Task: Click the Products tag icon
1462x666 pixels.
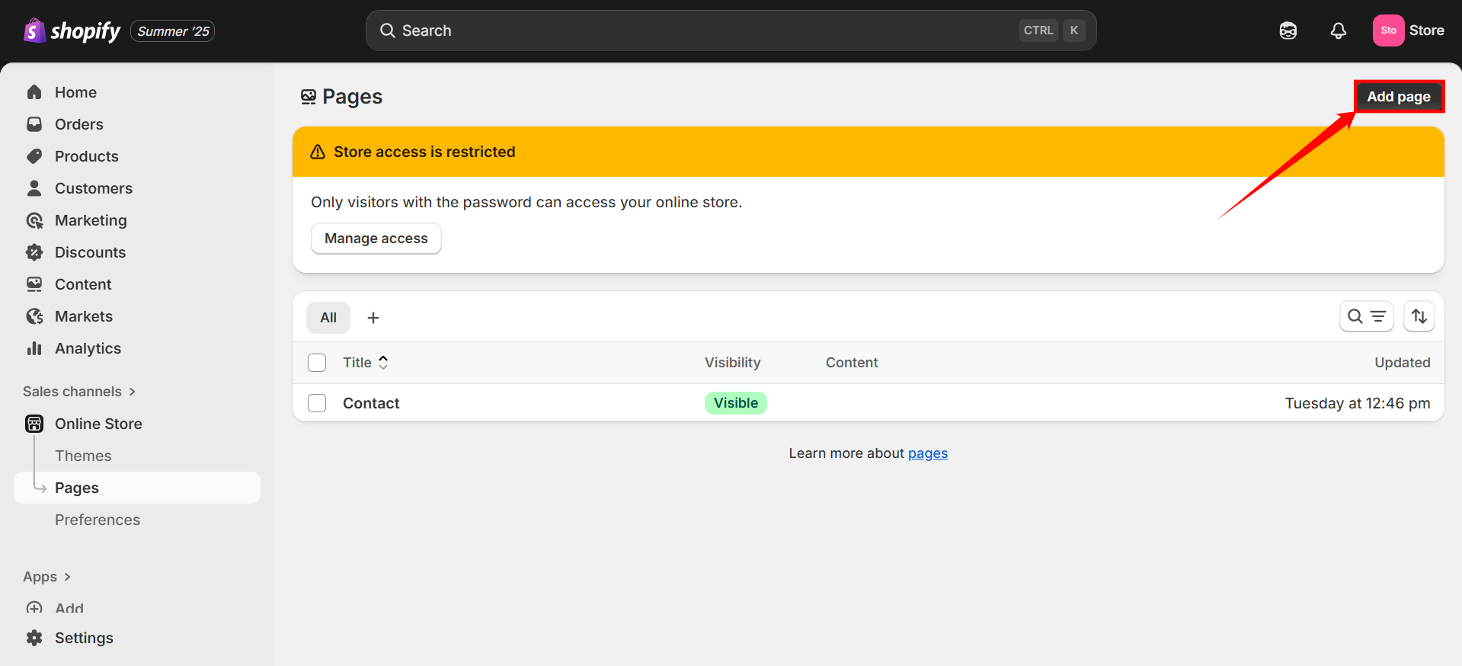Action: 34,156
